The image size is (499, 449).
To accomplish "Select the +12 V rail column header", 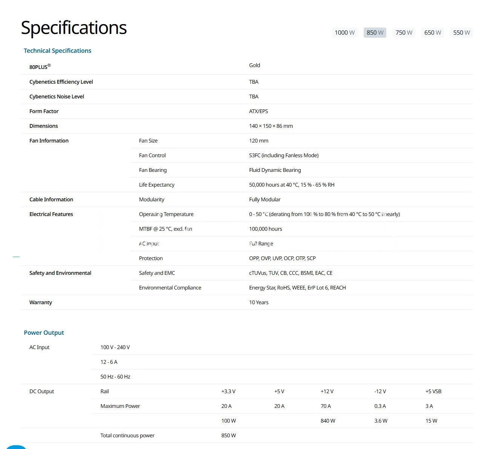I will point(327,391).
